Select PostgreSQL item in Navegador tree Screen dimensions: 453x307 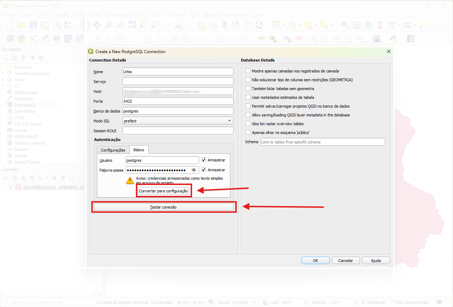click(25, 105)
